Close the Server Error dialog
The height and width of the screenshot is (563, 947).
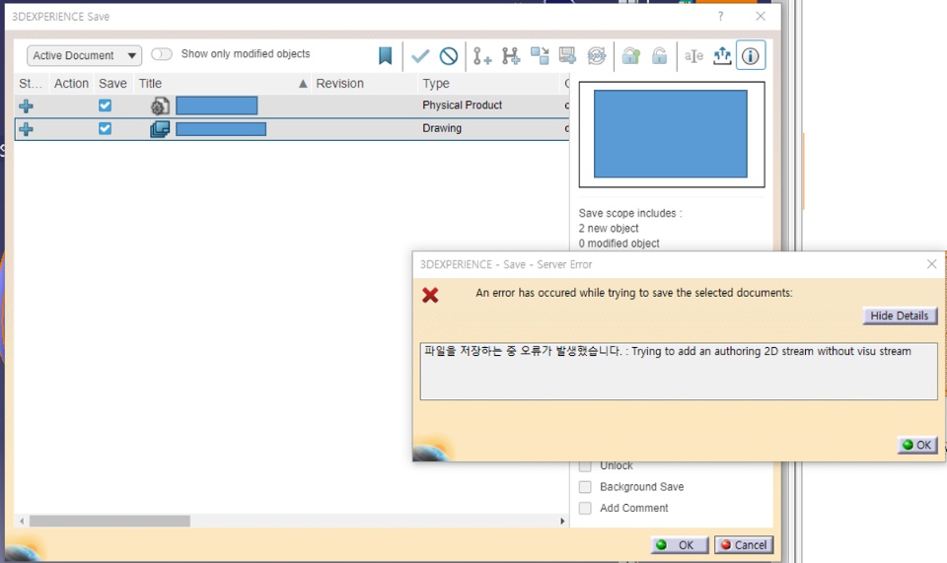932,263
